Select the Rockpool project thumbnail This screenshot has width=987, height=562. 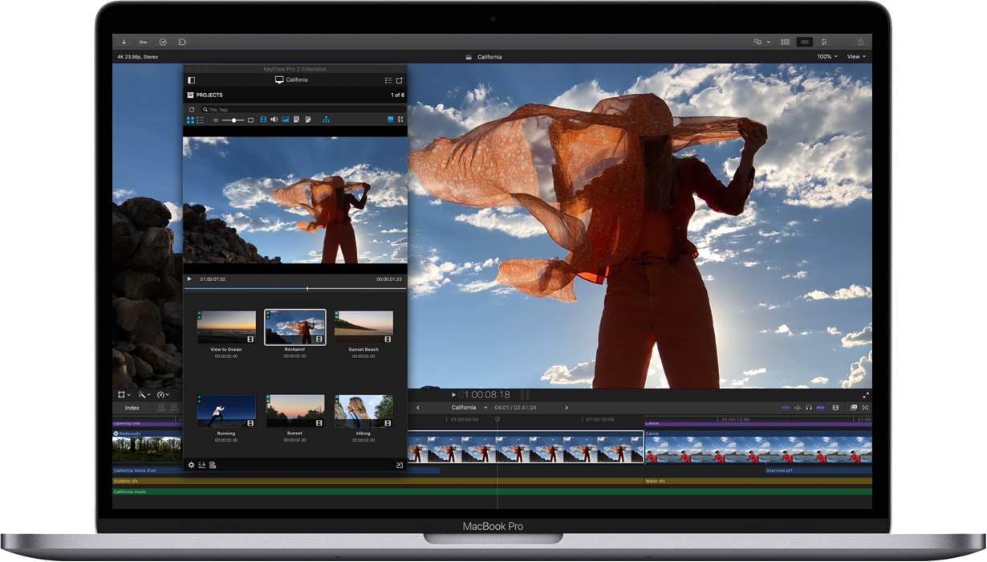point(294,326)
